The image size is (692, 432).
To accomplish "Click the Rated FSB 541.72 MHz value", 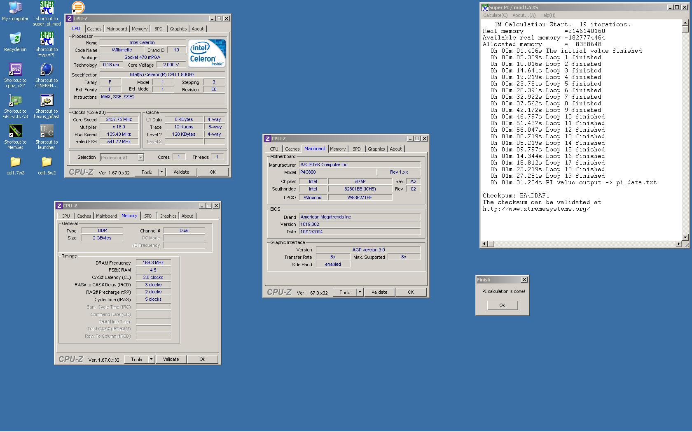I will click(x=119, y=142).
